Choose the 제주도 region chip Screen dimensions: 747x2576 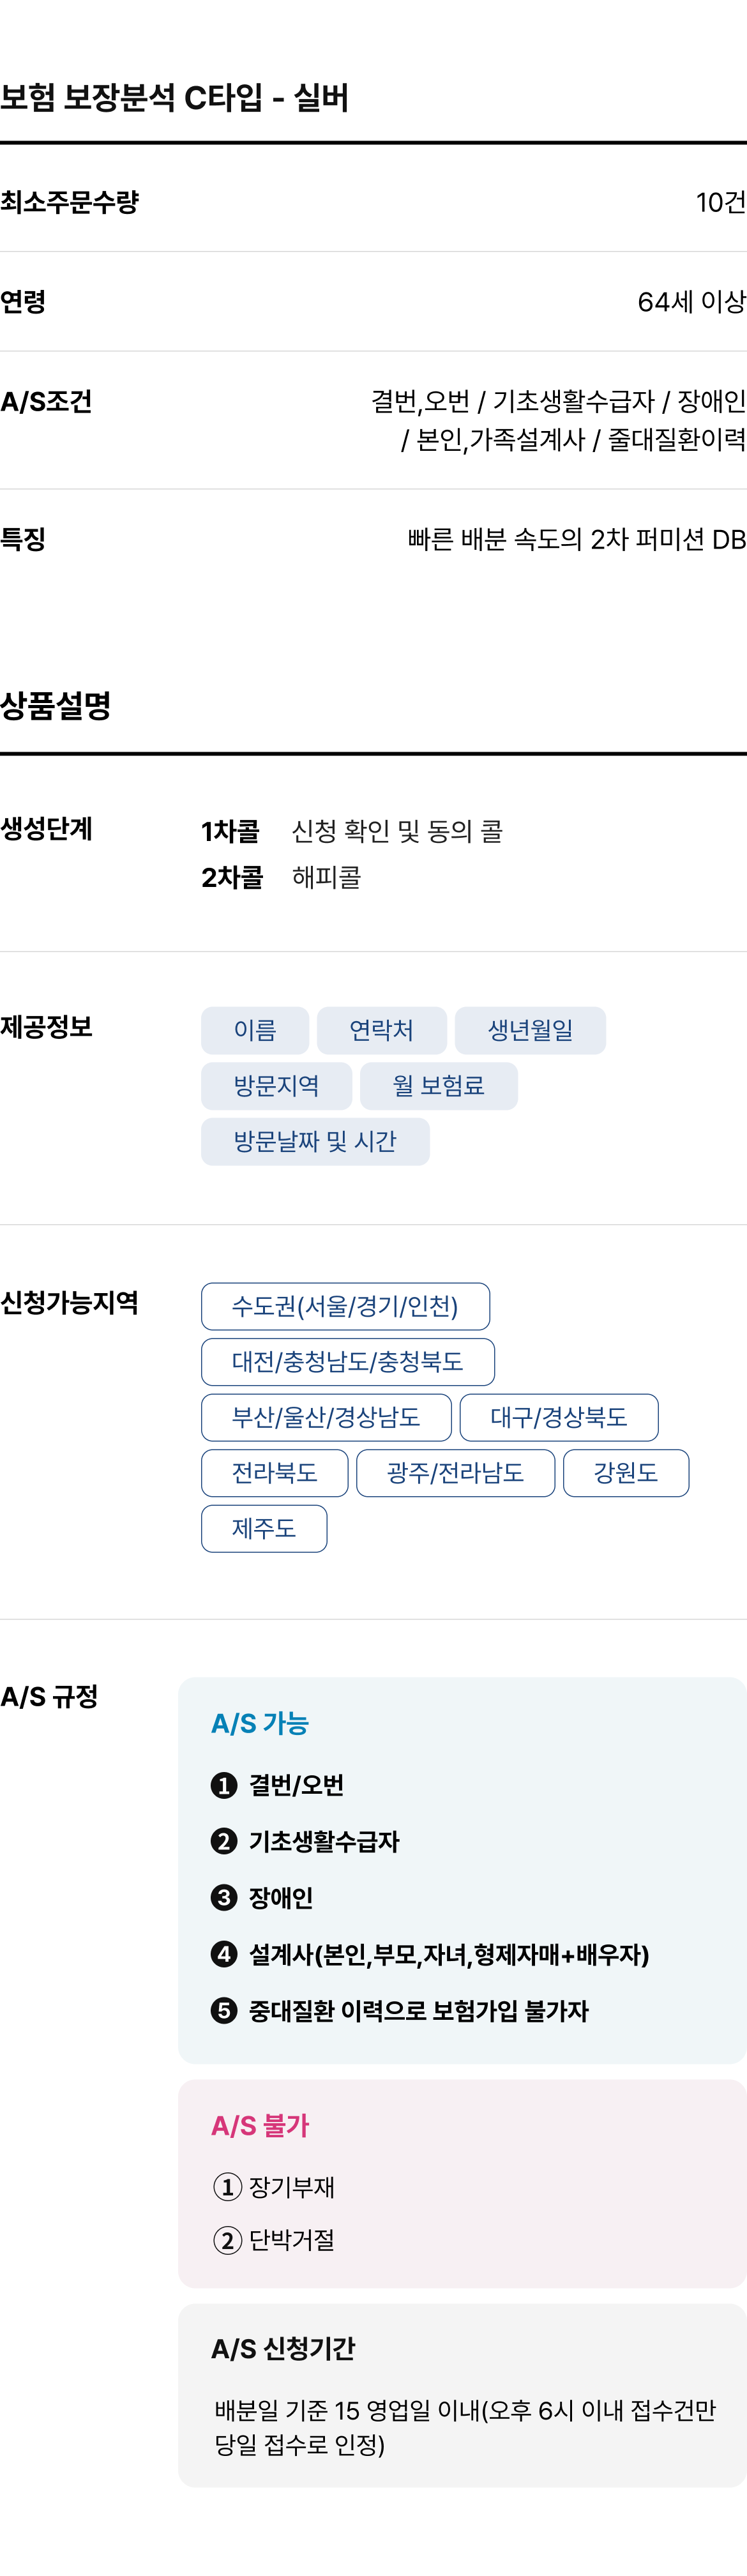[x=264, y=1528]
